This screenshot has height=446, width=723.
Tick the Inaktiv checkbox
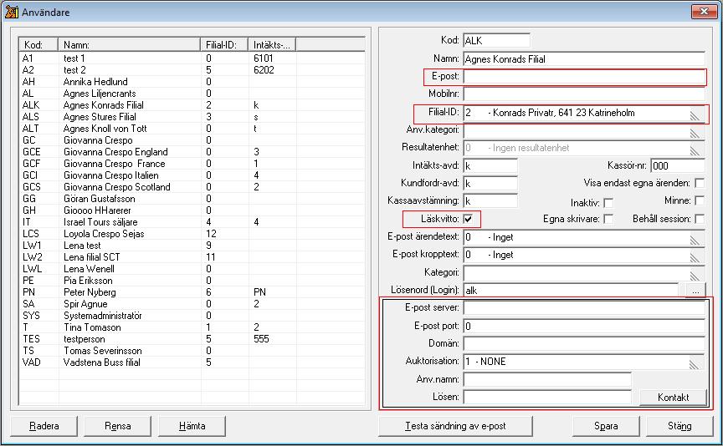coord(608,202)
